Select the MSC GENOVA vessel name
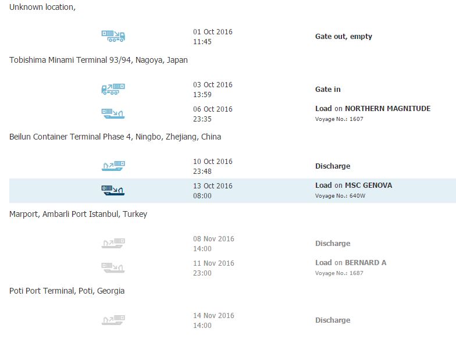The width and height of the screenshot is (456, 339). pyautogui.click(x=369, y=185)
